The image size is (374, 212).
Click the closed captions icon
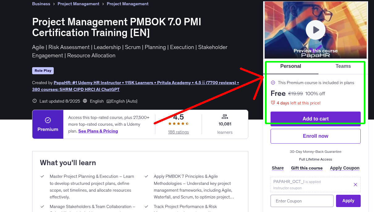[x=109, y=101]
